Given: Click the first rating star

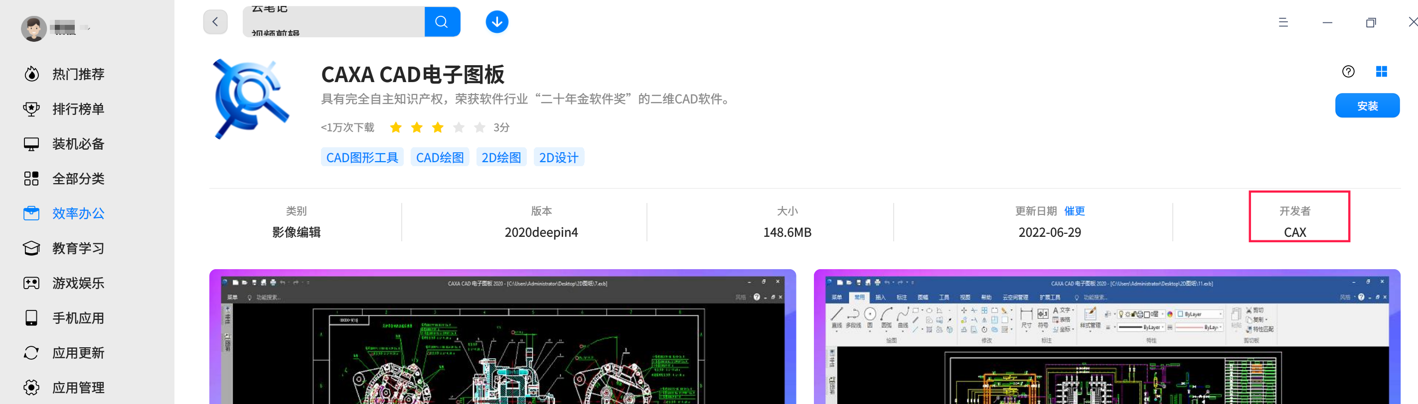Looking at the screenshot, I should [396, 127].
